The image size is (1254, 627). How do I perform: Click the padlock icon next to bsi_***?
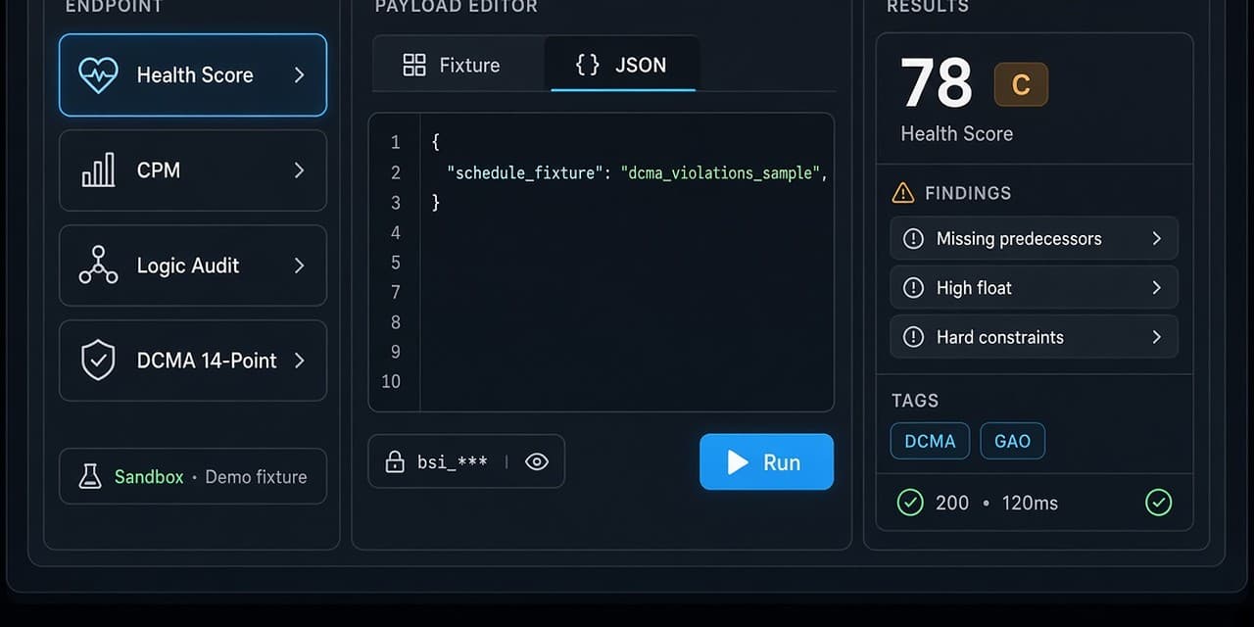point(395,462)
